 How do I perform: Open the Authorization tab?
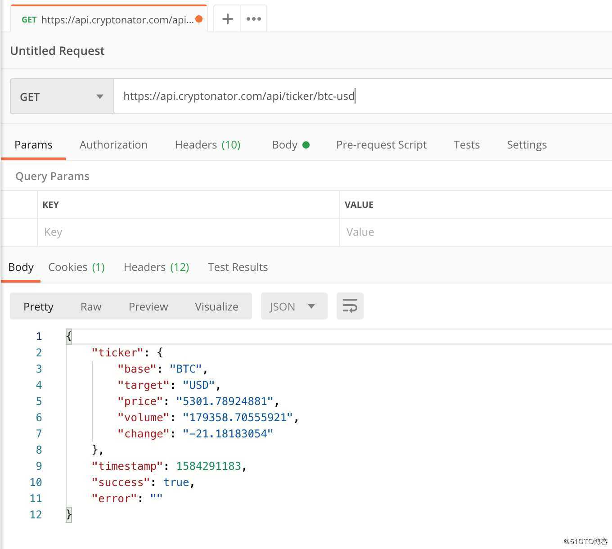(113, 145)
